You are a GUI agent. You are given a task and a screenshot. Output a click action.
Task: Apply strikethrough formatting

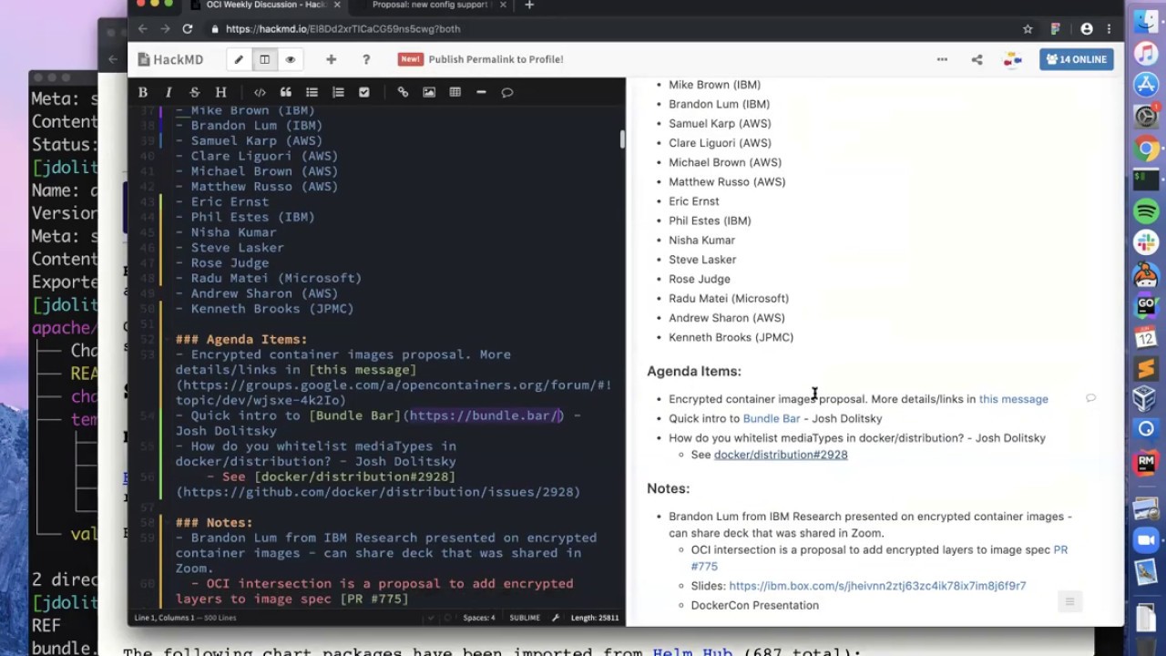(x=194, y=92)
